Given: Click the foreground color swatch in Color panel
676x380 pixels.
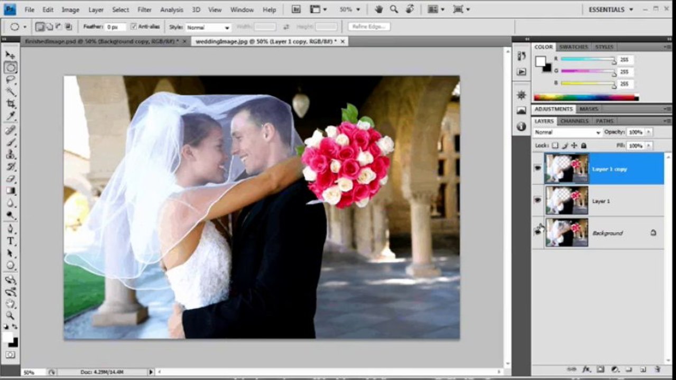Looking at the screenshot, I should (540, 61).
